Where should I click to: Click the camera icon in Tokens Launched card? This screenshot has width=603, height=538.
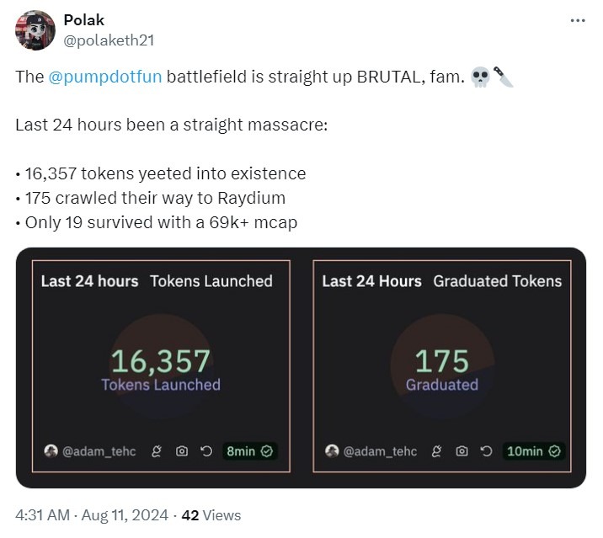(x=181, y=451)
